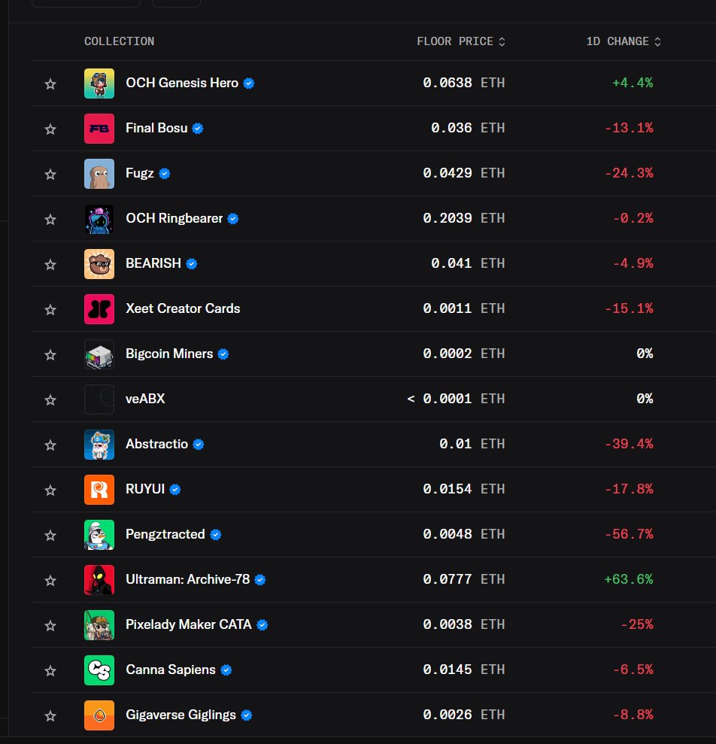This screenshot has width=716, height=744.
Task: Sort by Floor Price column
Action: pos(461,41)
